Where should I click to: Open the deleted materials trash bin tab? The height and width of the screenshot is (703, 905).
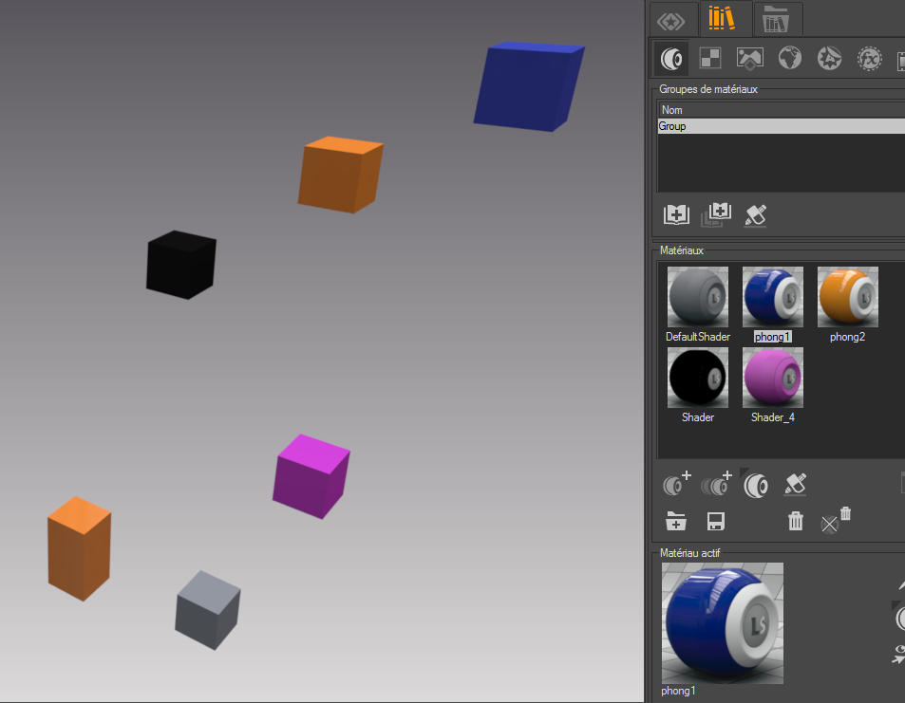click(x=778, y=19)
